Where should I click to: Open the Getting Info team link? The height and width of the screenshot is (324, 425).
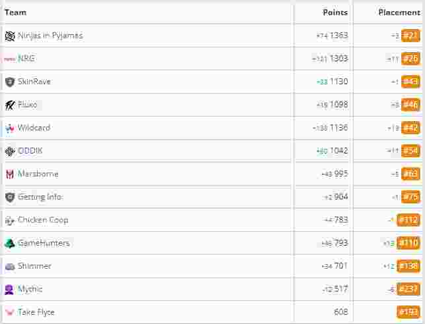pyautogui.click(x=40, y=197)
